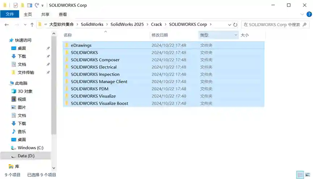Switch to the 查看 ribbon tab

pyautogui.click(x=63, y=14)
